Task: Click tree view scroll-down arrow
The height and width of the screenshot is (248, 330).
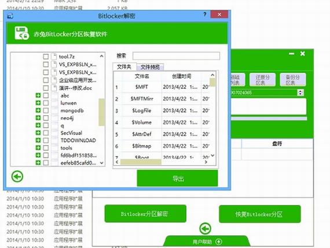Action: pos(101,163)
